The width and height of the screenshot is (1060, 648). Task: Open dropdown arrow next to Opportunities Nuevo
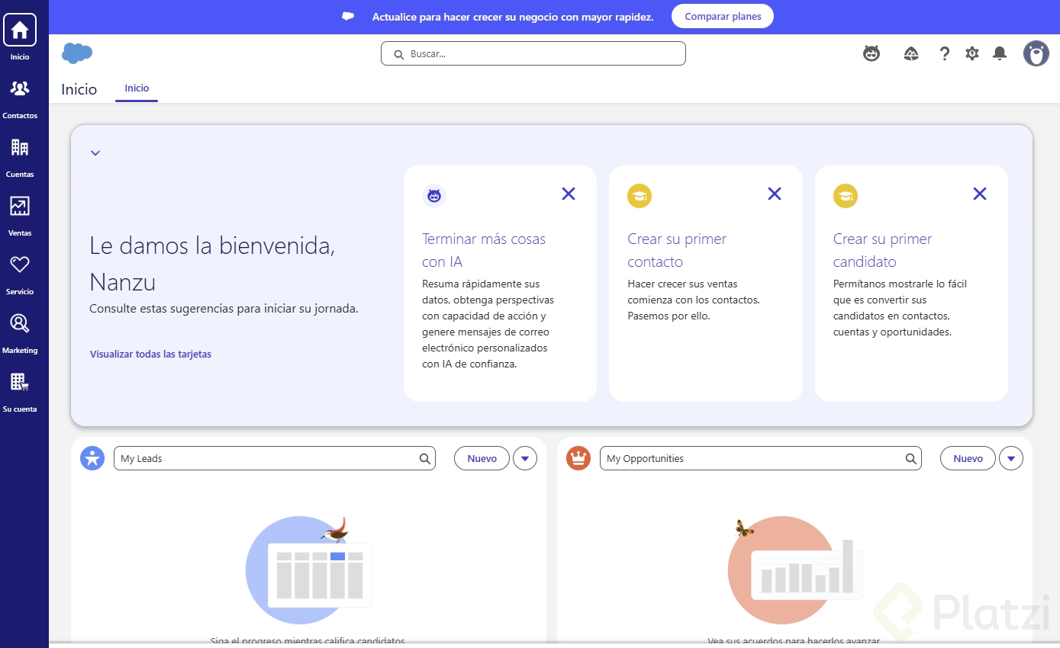coord(1011,458)
